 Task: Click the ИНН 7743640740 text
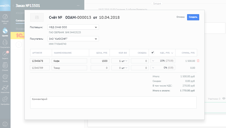57,44
